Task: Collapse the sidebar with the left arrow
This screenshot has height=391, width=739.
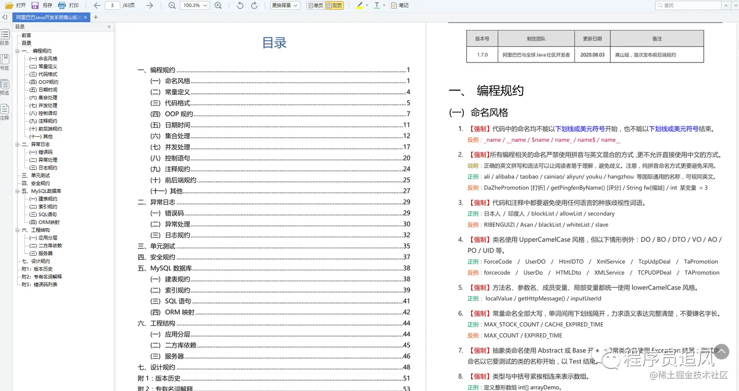Action: coord(4,17)
